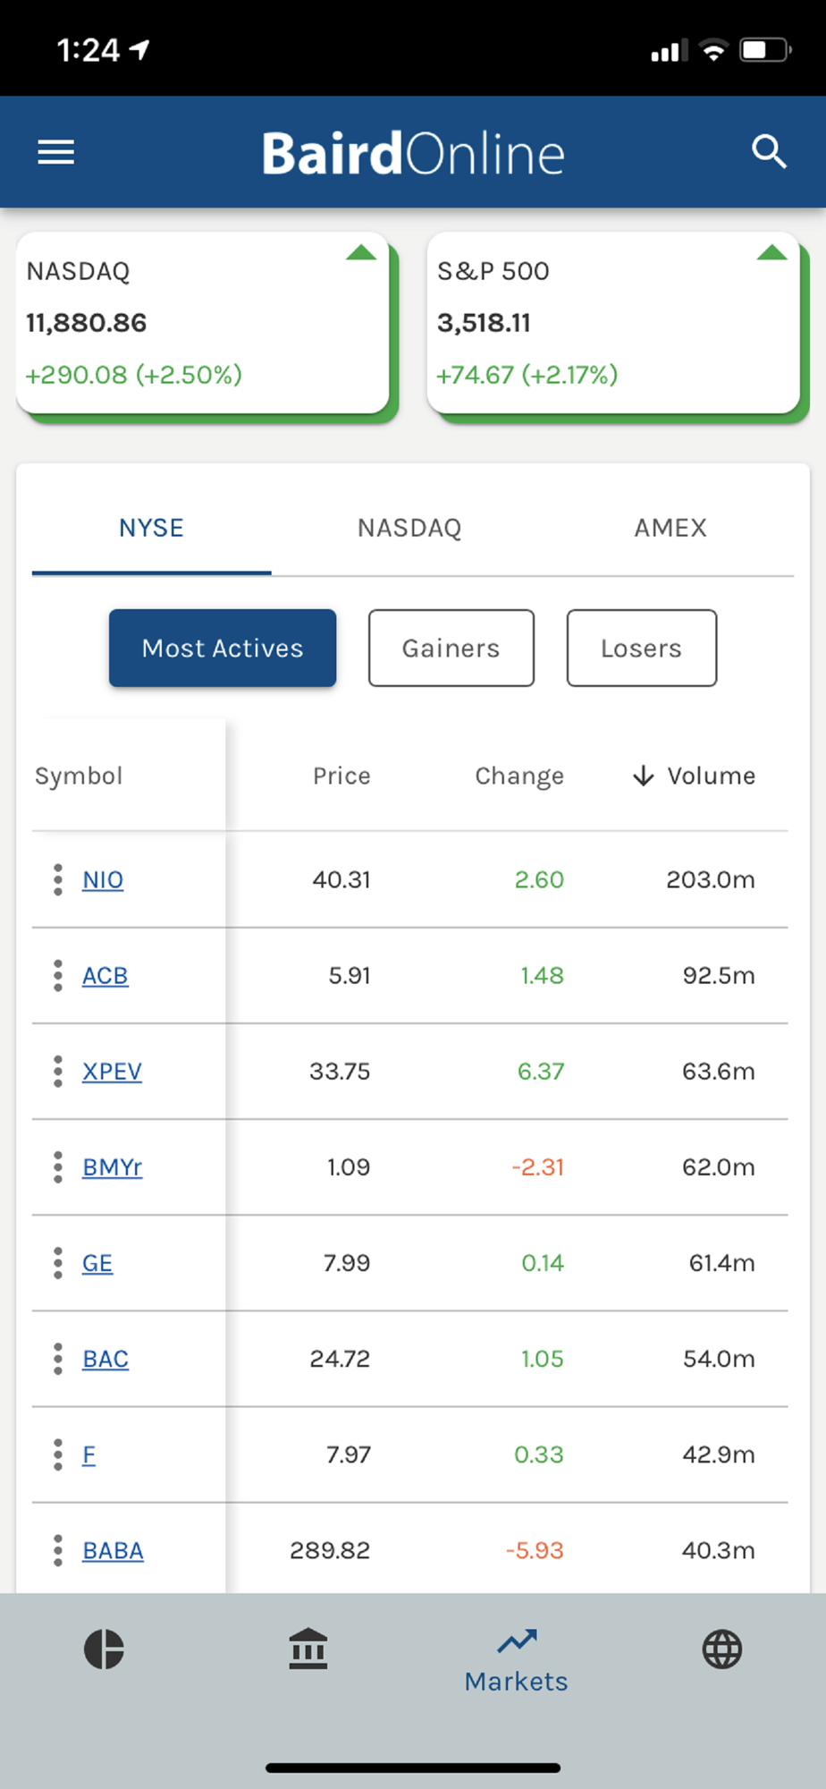This screenshot has width=826, height=1789.
Task: Open options menu for NIO row
Action: tap(58, 879)
